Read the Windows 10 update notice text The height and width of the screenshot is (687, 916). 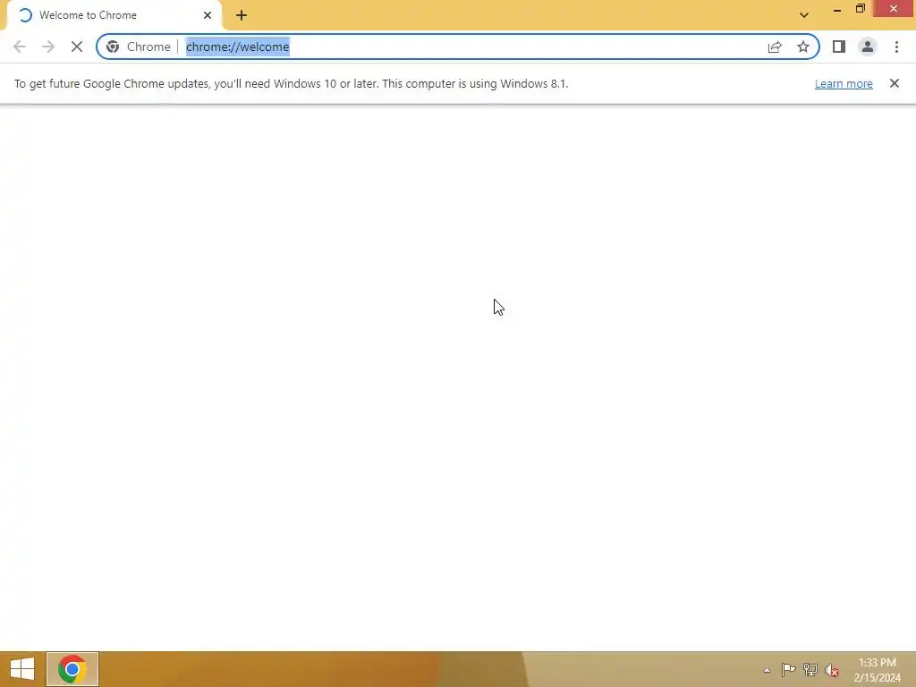(291, 83)
